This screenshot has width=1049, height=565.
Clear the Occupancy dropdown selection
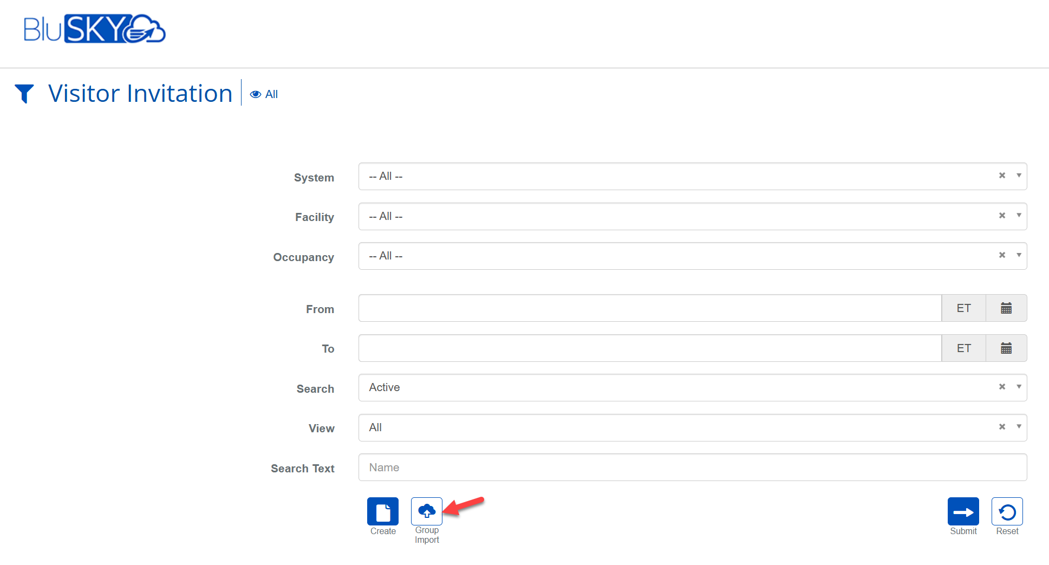pos(1002,255)
